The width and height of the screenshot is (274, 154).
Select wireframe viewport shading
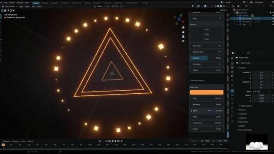[215, 6]
